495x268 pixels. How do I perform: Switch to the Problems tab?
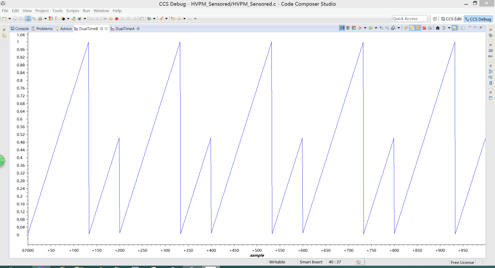coord(42,29)
